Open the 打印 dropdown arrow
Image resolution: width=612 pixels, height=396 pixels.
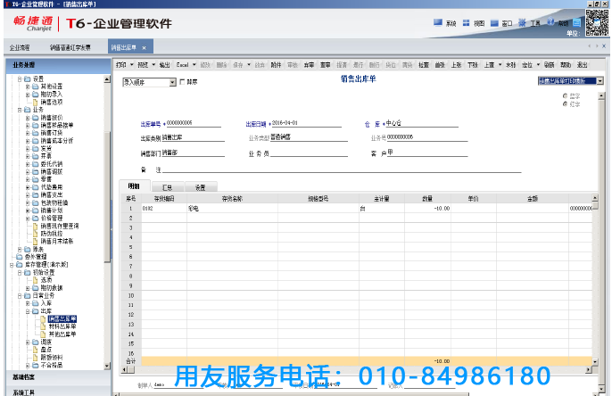(131, 65)
